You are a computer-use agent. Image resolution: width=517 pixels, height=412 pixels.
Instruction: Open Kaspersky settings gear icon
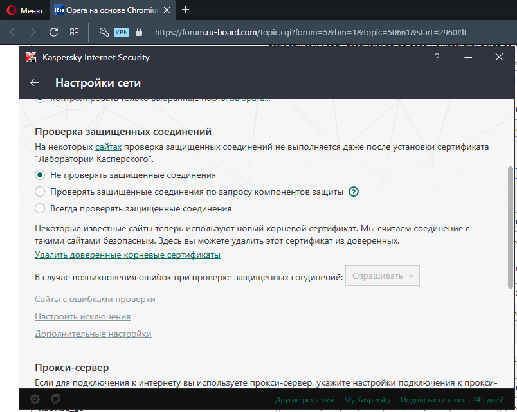(35, 400)
